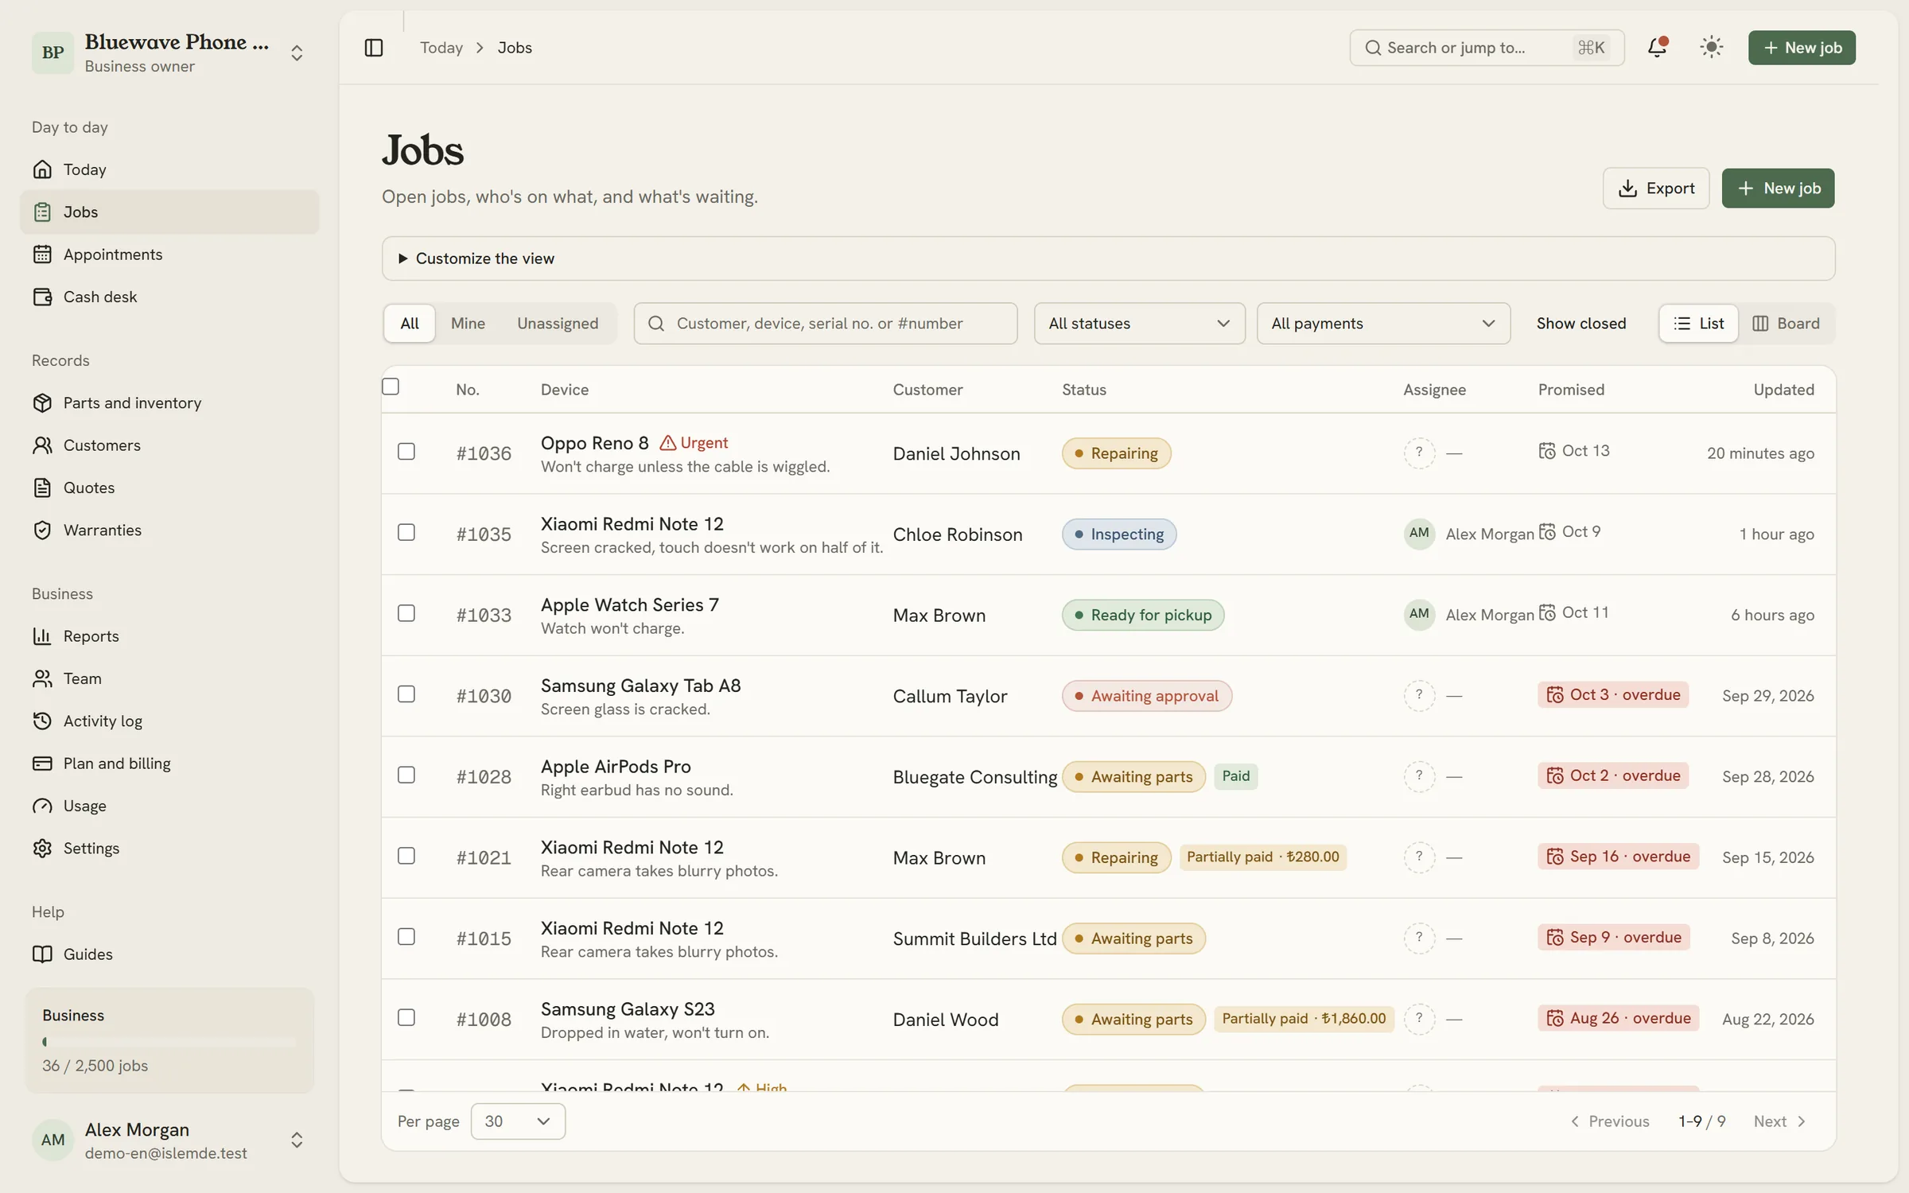
Task: Open the notifications bell
Action: [x=1657, y=48]
